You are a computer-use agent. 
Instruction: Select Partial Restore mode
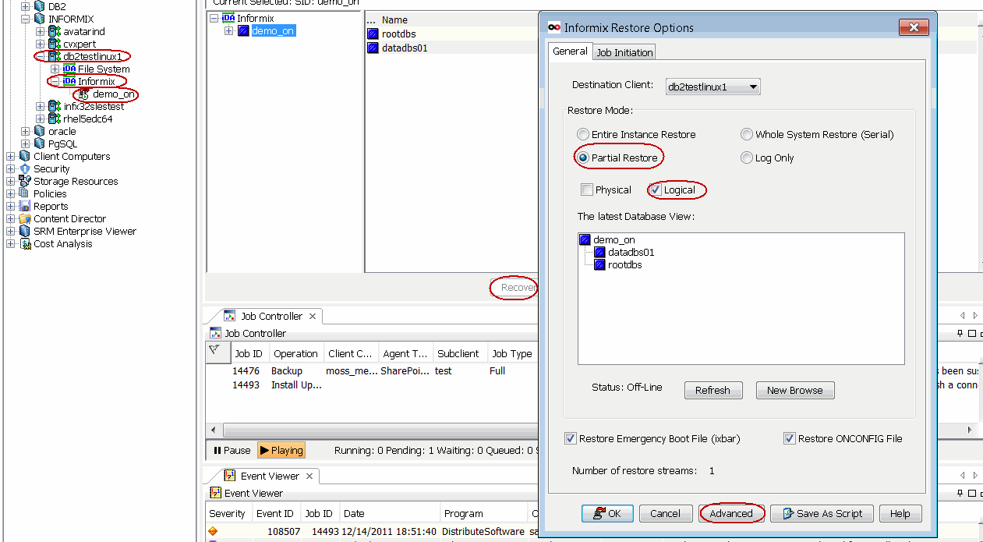pos(583,158)
